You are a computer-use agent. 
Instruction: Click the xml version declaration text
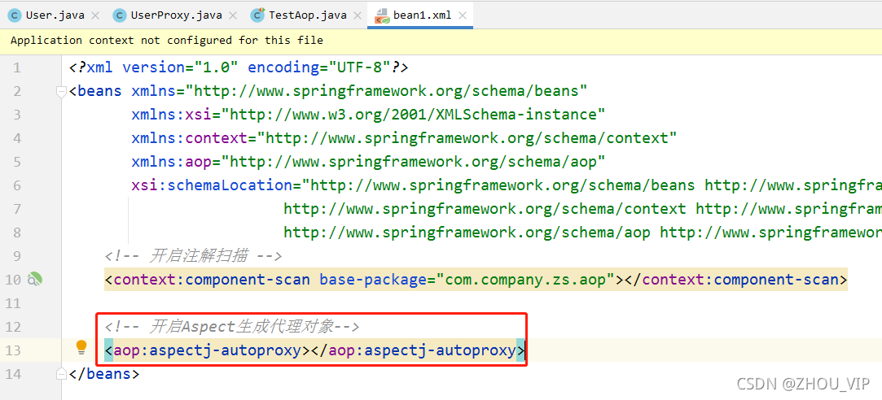click(x=239, y=68)
